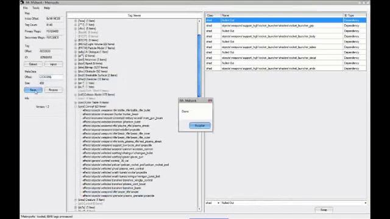
Task: Select the [bitm] Bitmap tree label
Action: coord(93,68)
